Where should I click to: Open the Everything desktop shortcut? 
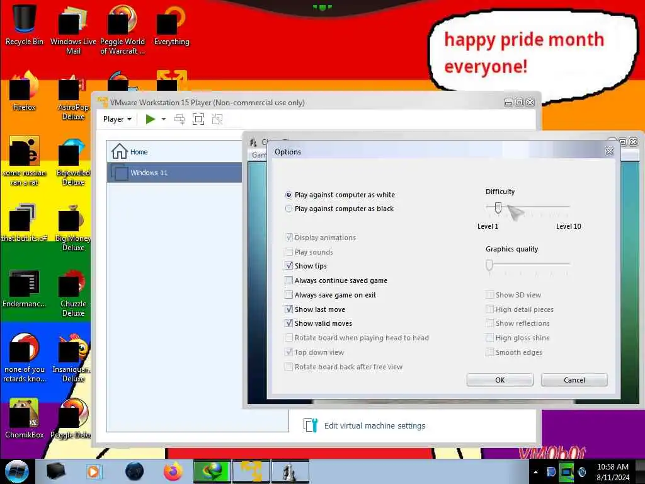pos(171,25)
